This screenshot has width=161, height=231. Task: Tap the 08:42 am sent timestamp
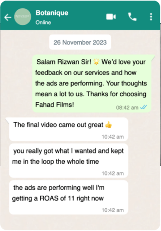tap(127, 108)
